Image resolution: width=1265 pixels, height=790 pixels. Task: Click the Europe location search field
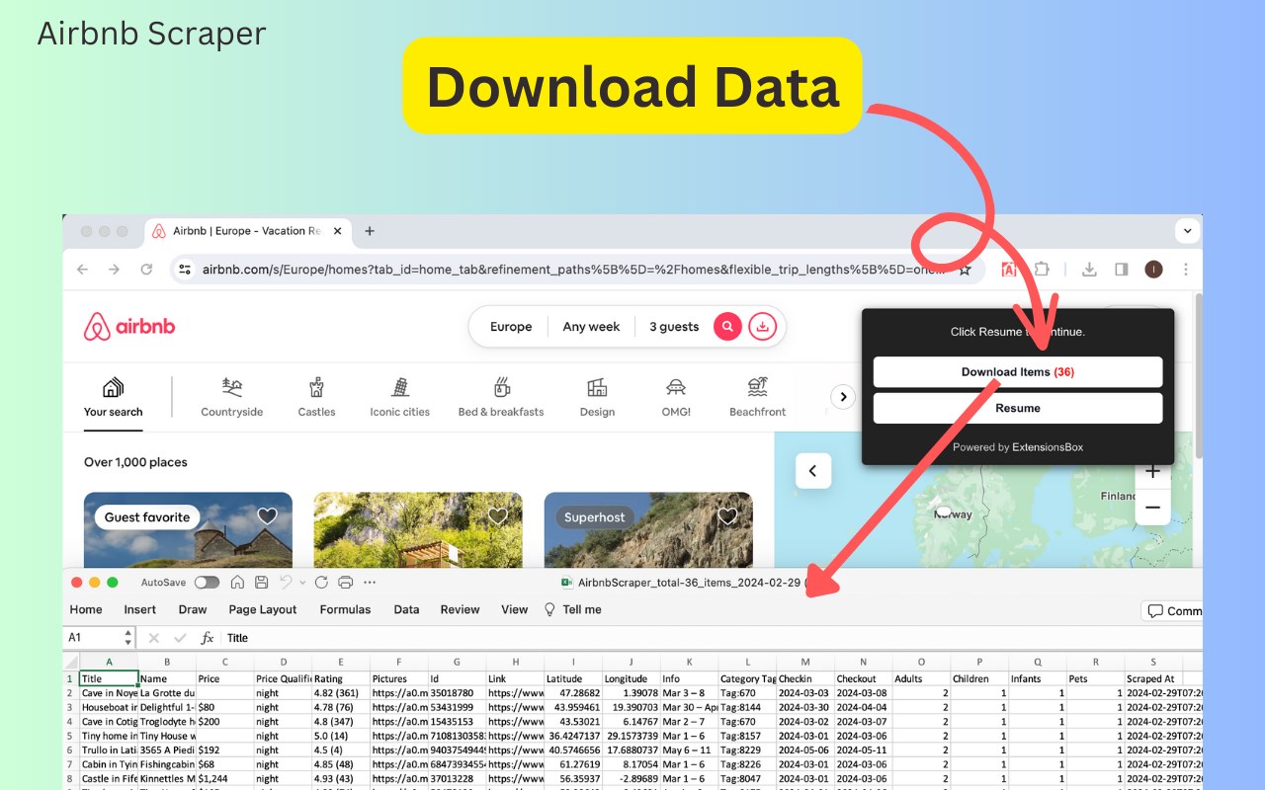pyautogui.click(x=511, y=327)
